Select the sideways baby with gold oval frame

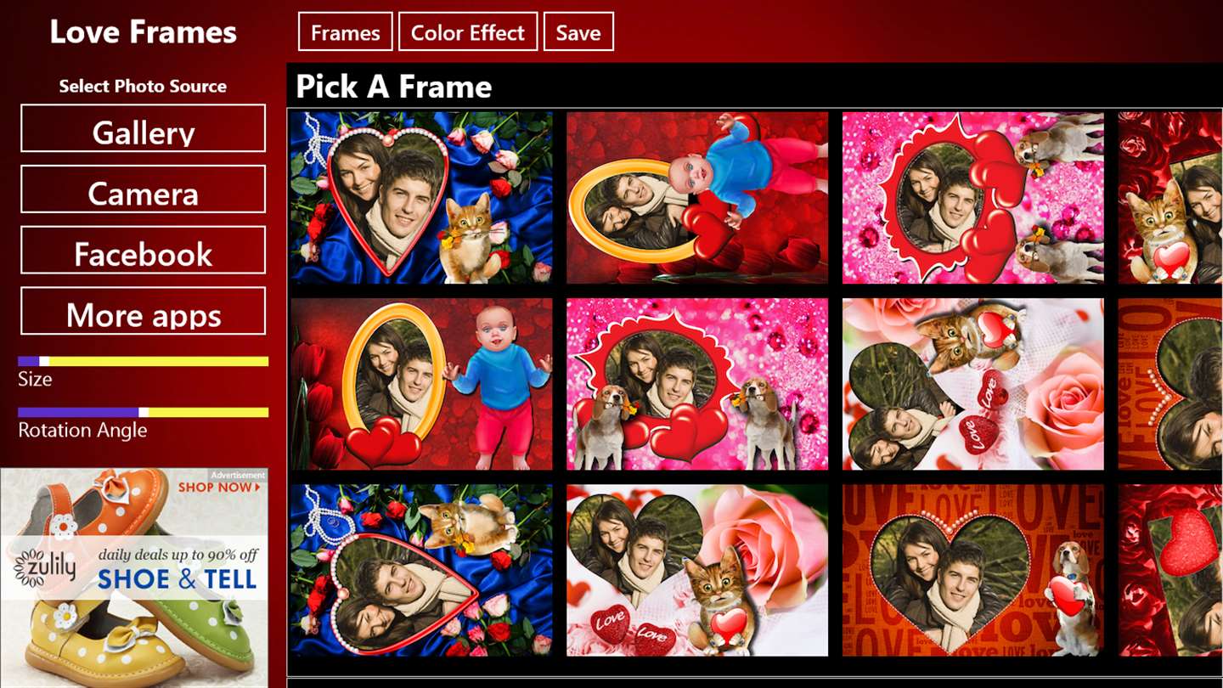point(697,198)
